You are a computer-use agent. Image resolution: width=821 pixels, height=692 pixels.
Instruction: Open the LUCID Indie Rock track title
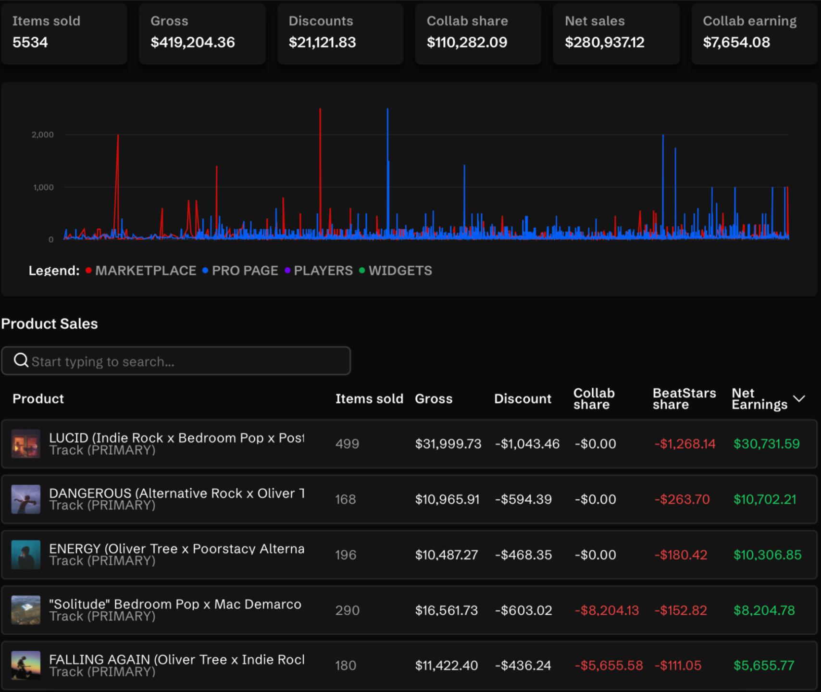pyautogui.click(x=176, y=438)
